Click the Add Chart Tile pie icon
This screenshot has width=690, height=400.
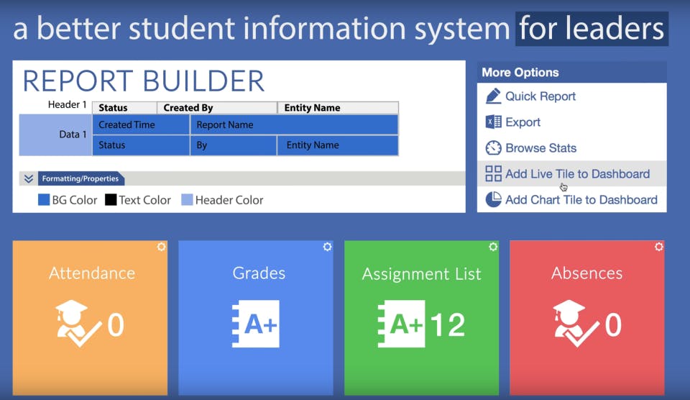pos(493,199)
